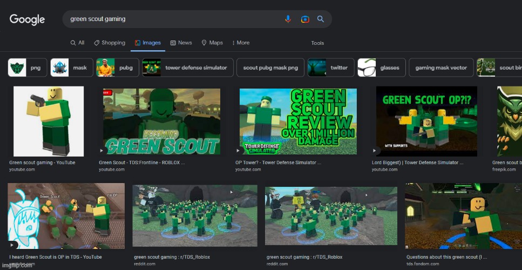Open the Tools options
Screen dimensions: 522x270
tap(317, 43)
